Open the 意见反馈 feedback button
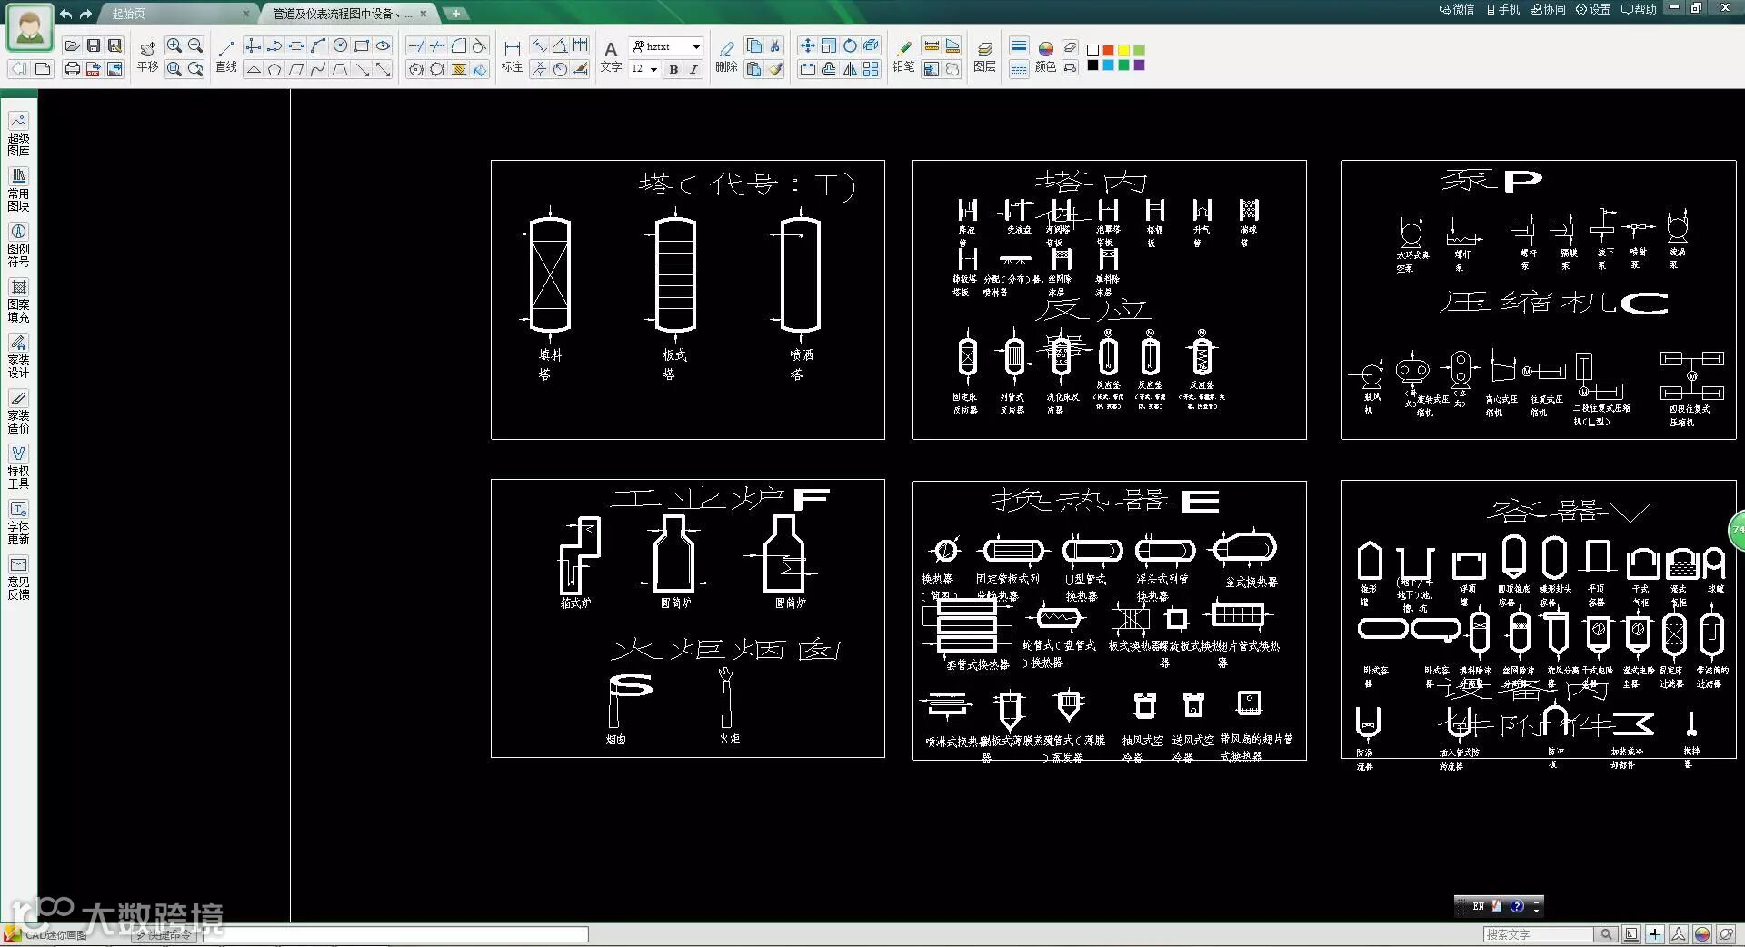This screenshot has height=947, width=1745. pyautogui.click(x=18, y=578)
